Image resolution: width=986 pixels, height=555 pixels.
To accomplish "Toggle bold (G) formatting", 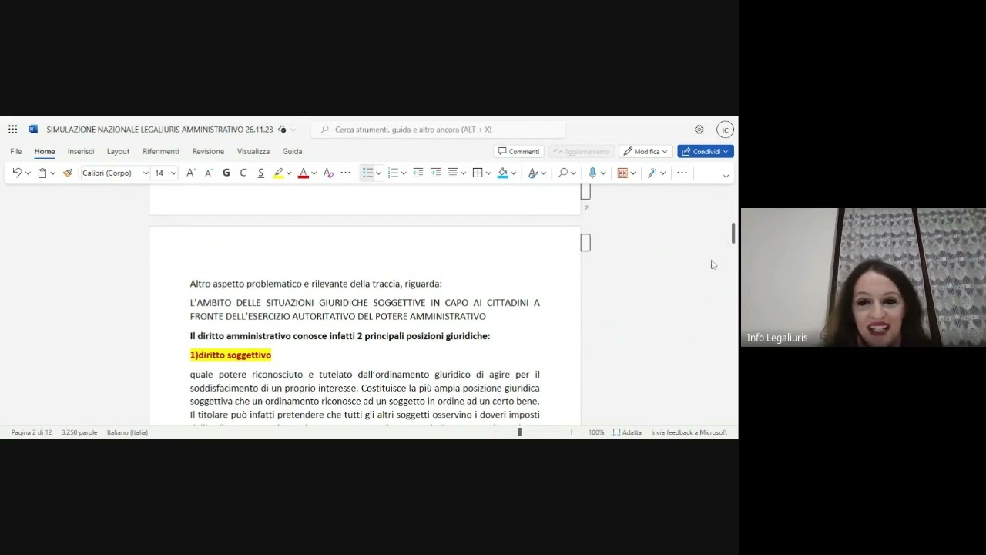I will tap(226, 173).
